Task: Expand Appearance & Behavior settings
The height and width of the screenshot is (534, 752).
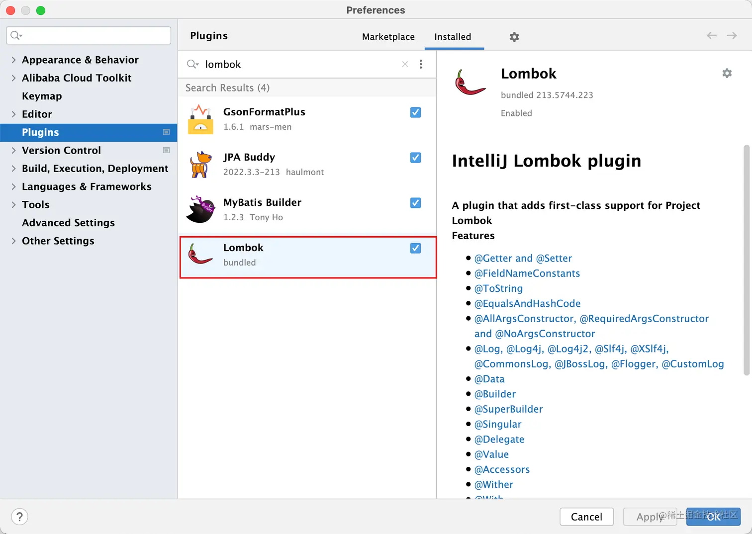Action: [x=13, y=60]
